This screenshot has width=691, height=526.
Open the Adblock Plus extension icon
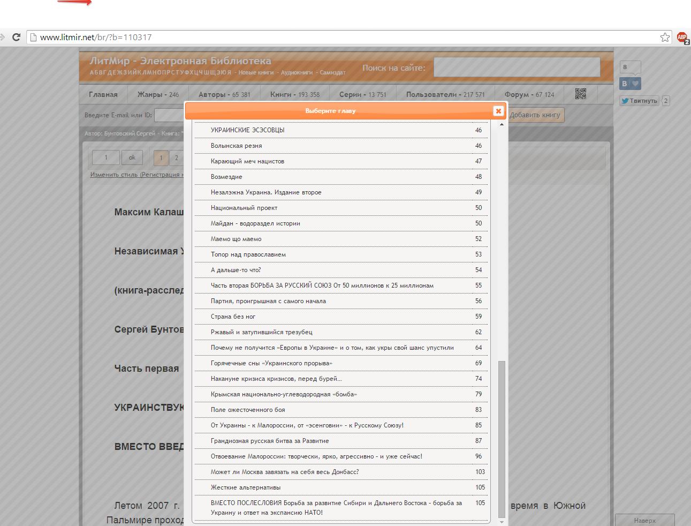(682, 37)
